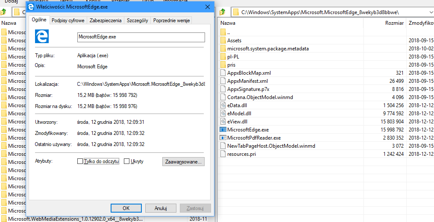Screen dimensions: 434x222
Task: Switch to the "Podpisy cyfrowe" tab
Action: point(69,20)
